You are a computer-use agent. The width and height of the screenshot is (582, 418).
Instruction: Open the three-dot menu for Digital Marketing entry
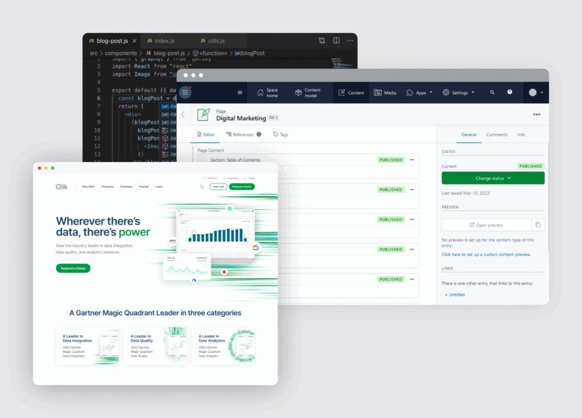coord(537,115)
